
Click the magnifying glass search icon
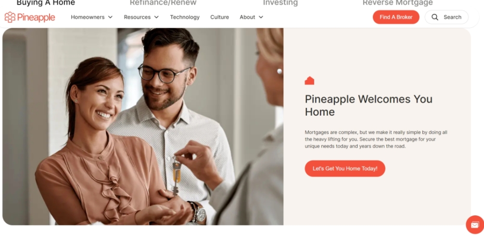coord(434,17)
